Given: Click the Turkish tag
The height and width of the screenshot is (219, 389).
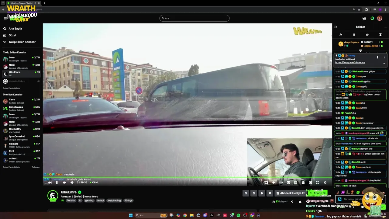Looking at the screenshot, I should click(71, 200).
